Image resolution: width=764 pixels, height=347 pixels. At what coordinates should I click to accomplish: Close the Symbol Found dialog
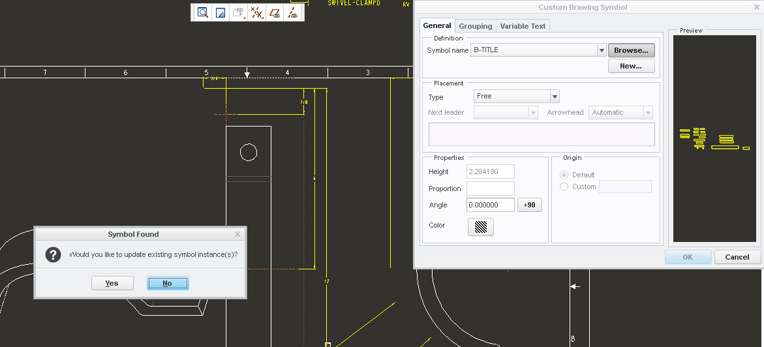tap(237, 234)
